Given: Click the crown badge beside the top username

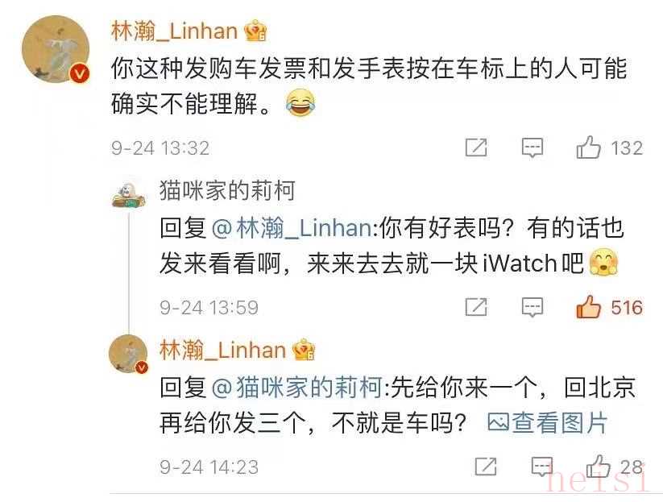Looking at the screenshot, I should (256, 31).
